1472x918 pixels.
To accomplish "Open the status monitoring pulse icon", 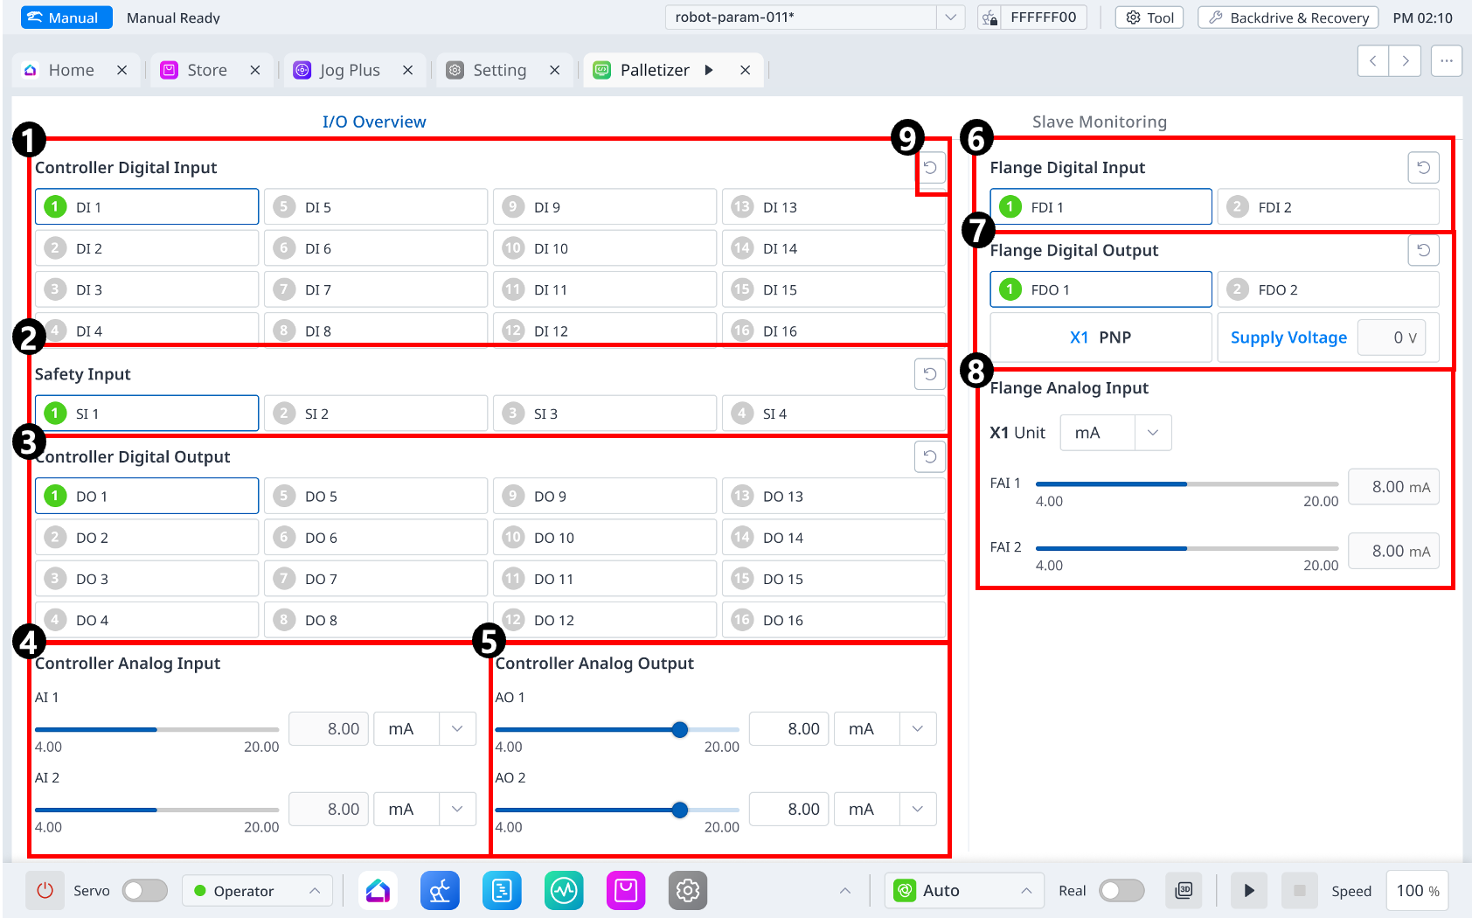I will [564, 891].
